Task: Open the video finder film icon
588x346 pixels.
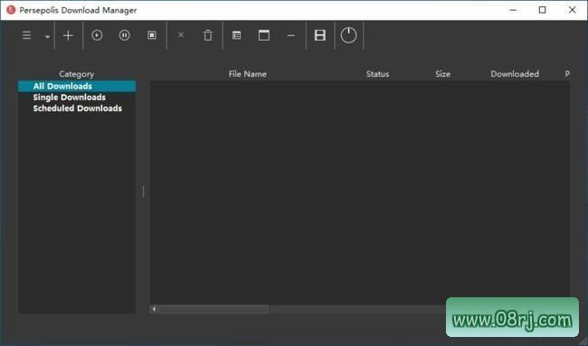Action: click(320, 35)
